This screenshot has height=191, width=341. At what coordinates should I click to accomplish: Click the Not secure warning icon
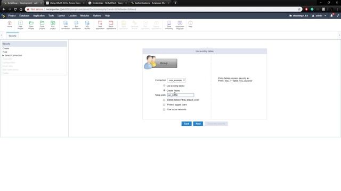pos(28,10)
